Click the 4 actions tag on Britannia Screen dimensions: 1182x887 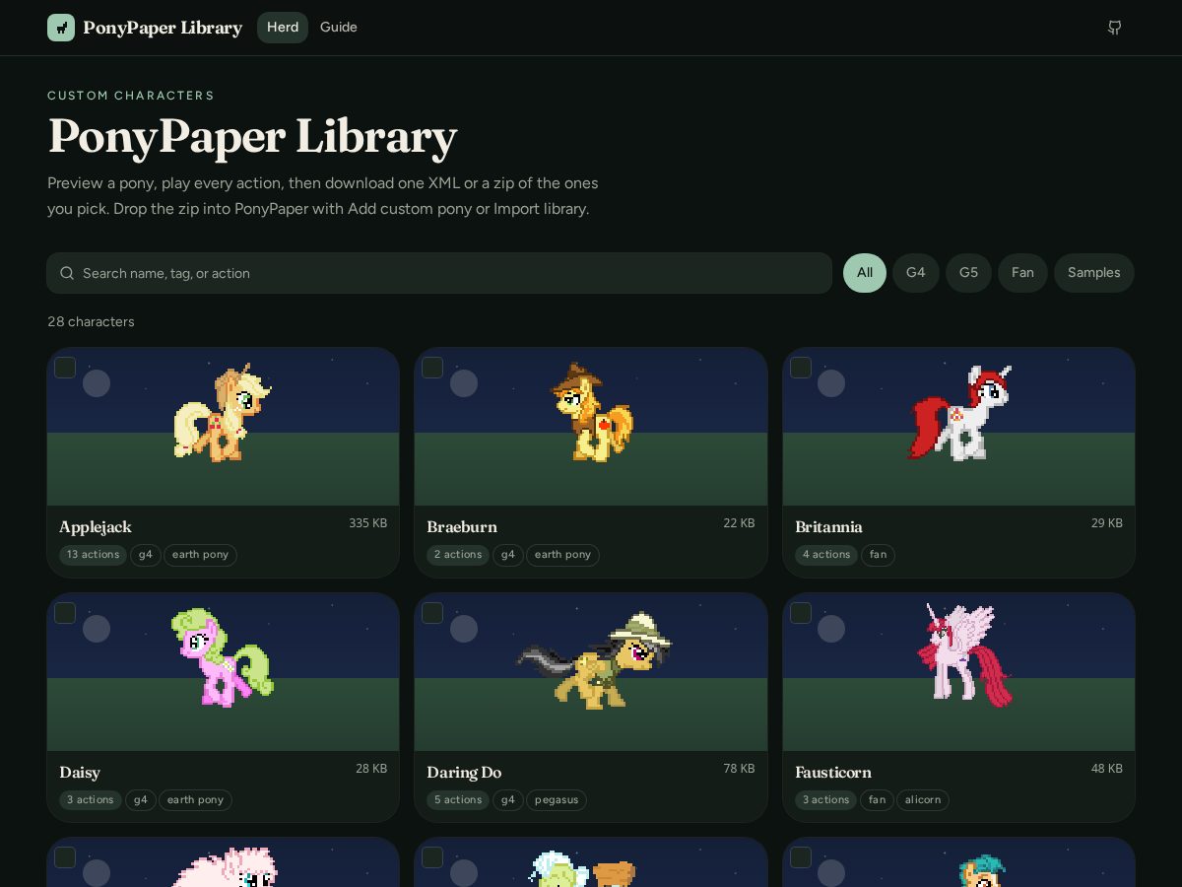(826, 555)
